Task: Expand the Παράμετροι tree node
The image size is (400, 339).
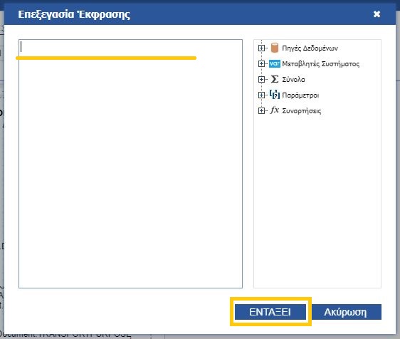Action: pyautogui.click(x=261, y=95)
